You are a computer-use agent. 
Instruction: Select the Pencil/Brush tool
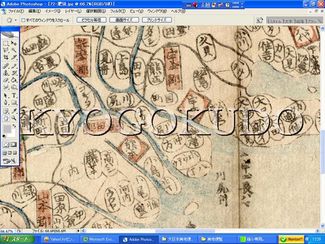14,66
